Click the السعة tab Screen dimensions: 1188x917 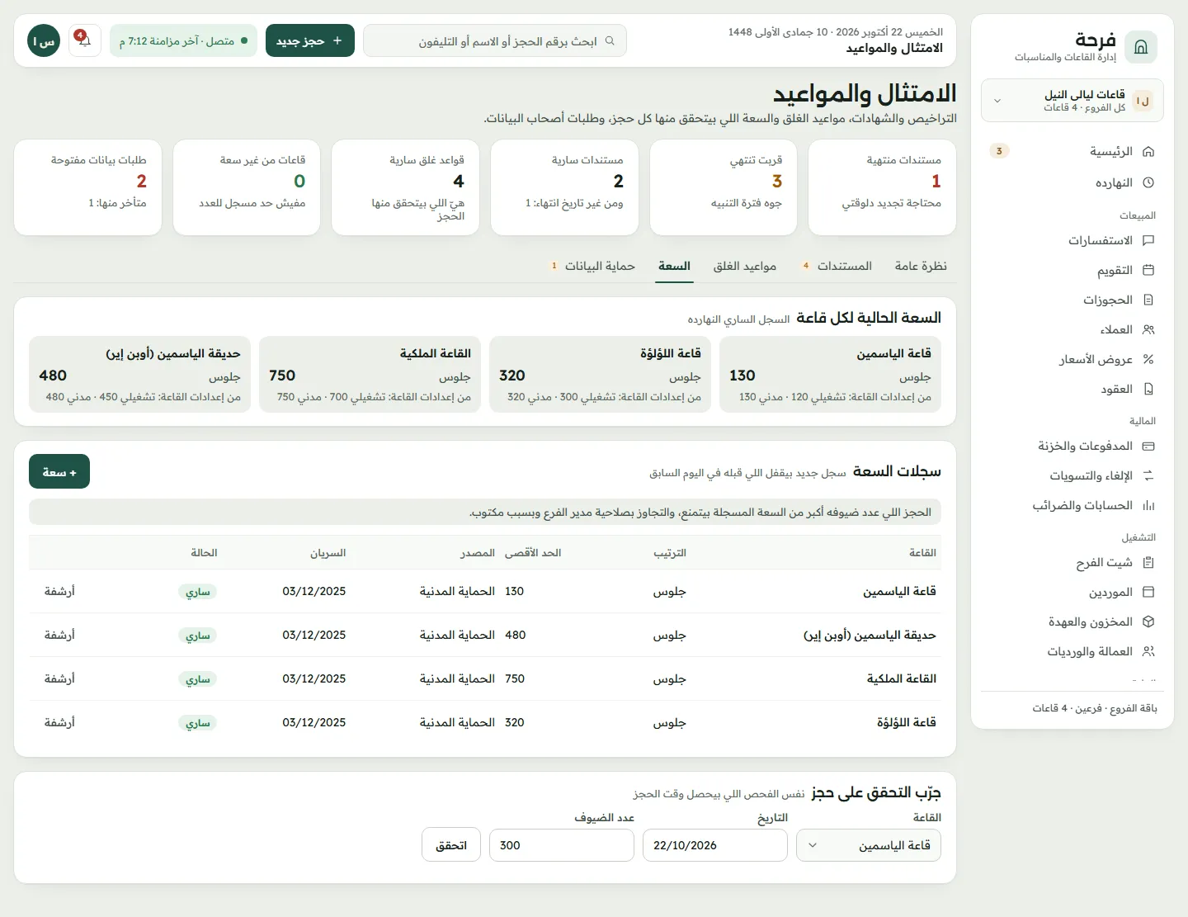point(674,266)
